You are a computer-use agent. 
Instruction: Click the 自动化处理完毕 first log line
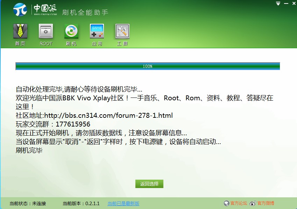(x=79, y=89)
